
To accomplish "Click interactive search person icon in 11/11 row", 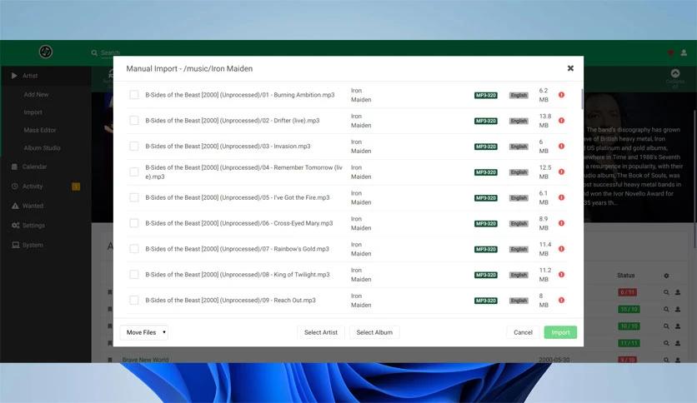I will click(x=678, y=343).
